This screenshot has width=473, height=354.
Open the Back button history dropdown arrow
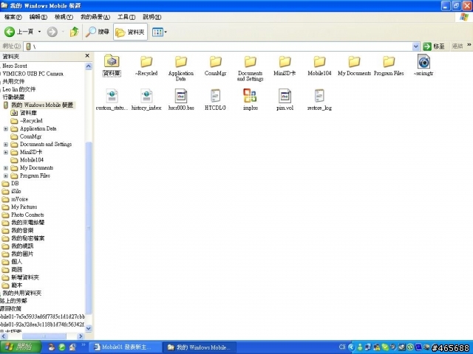[x=39, y=32]
